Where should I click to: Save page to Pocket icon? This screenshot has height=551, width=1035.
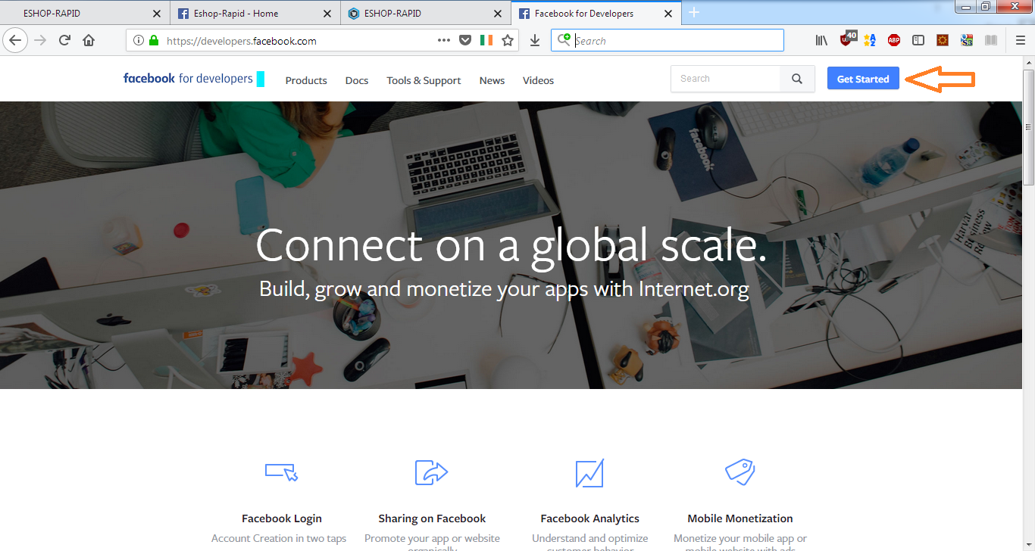[x=465, y=41]
